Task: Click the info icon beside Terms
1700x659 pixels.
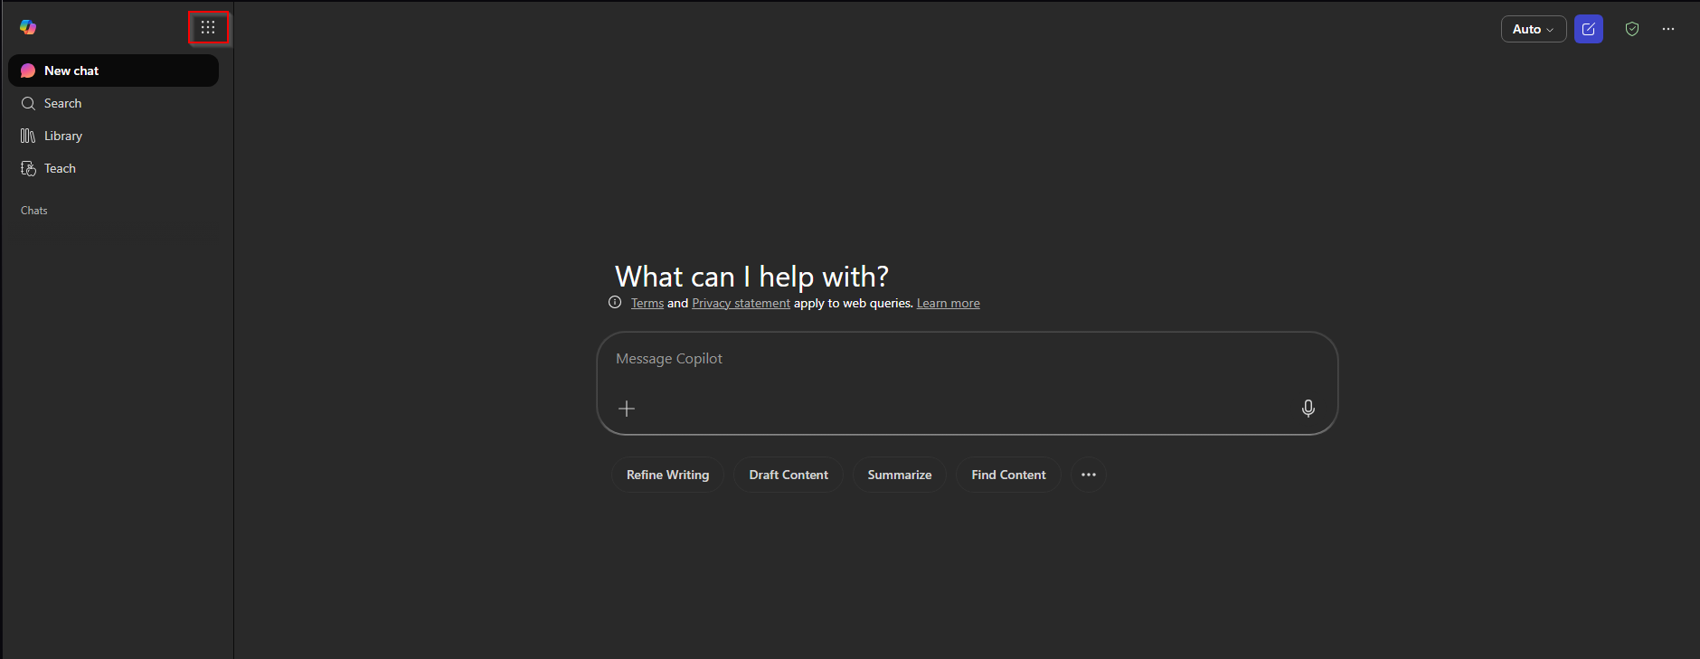Action: click(x=615, y=303)
